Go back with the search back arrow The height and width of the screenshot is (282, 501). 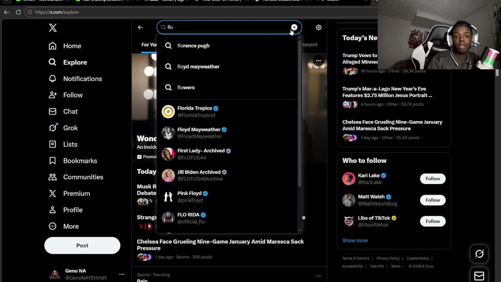click(140, 27)
